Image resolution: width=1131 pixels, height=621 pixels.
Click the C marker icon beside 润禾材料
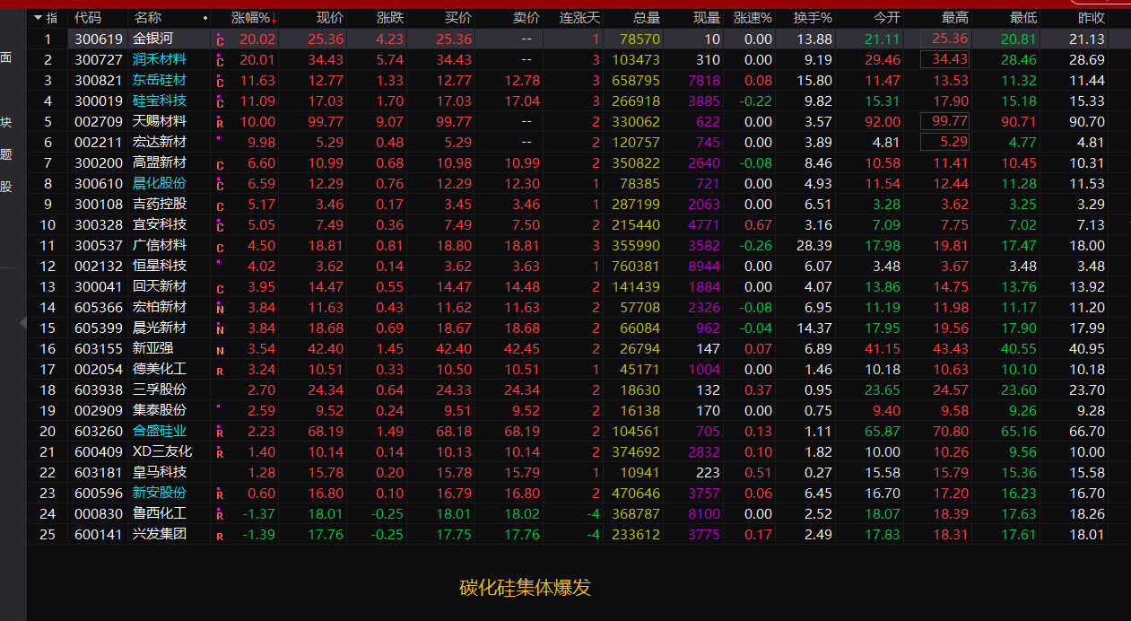220,60
